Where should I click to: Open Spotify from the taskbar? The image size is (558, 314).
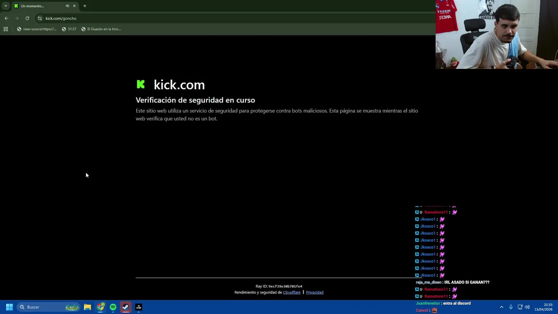click(x=113, y=307)
